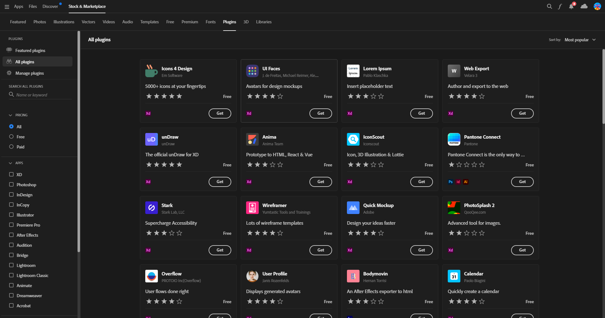Screen dimensions: 605x318
Task: Open notifications bell icon
Action: 571,6
